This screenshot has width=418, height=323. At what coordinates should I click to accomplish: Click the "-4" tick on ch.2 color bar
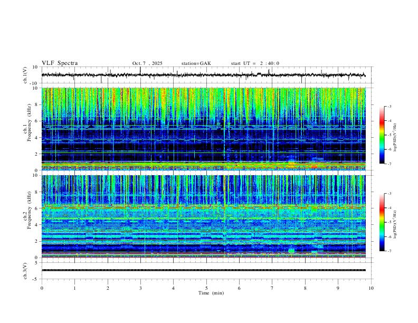coord(389,208)
